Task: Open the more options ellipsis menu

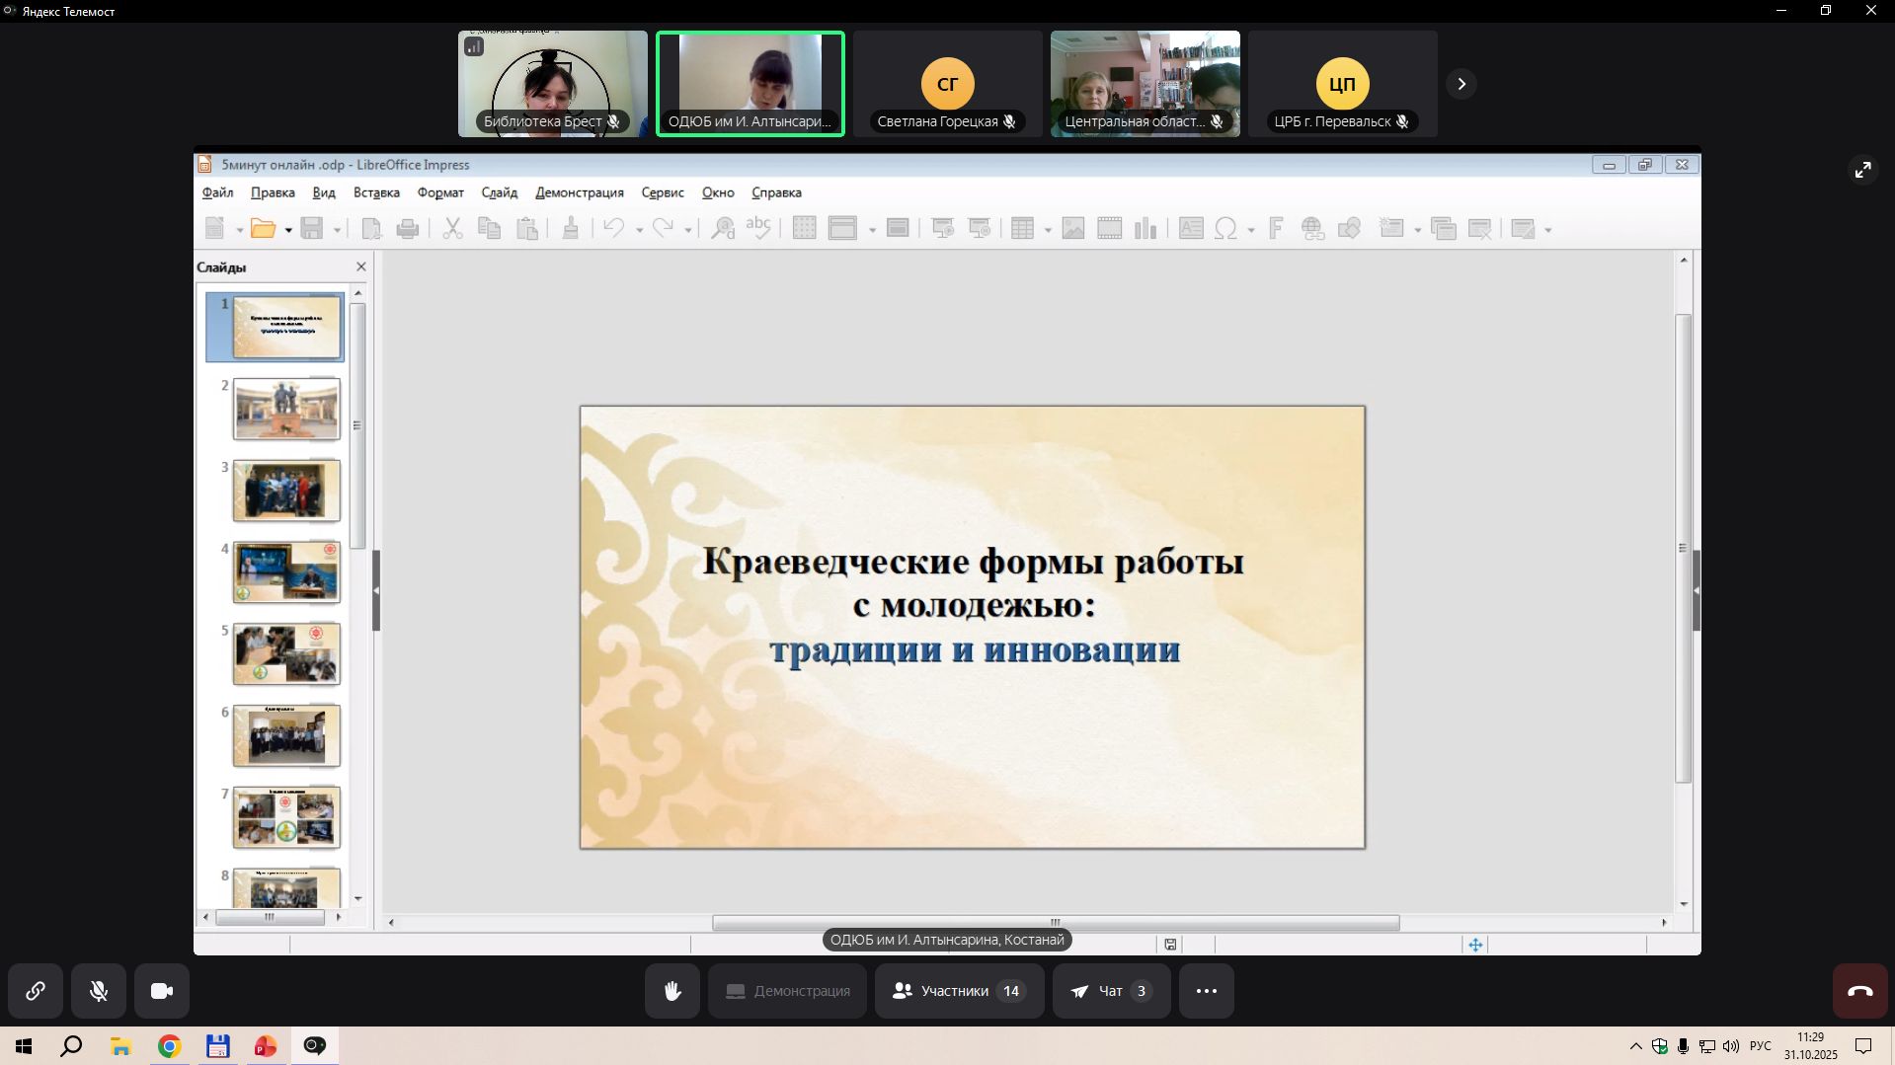Action: click(1206, 991)
